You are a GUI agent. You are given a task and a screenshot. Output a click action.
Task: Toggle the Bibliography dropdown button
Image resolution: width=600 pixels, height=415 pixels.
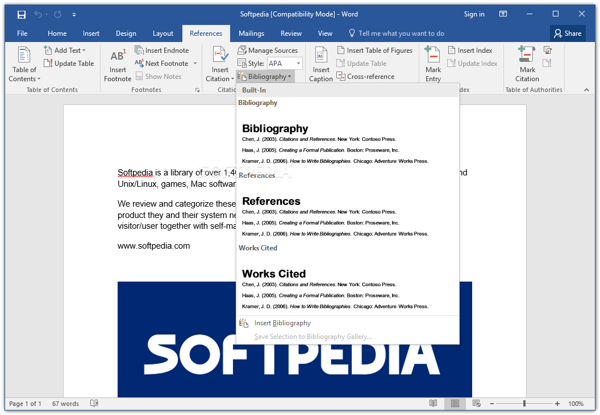pyautogui.click(x=264, y=77)
